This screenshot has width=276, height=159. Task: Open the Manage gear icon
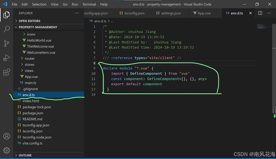[6, 150]
